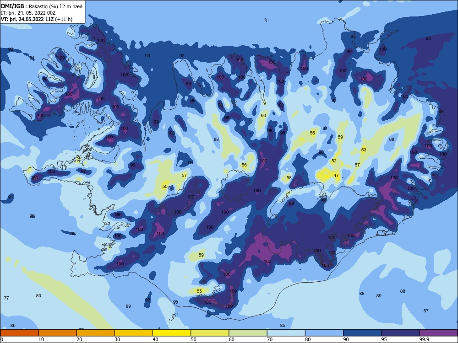Image resolution: width=458 pixels, height=343 pixels.
Task: Click the legend tick label '95'
Action: (384, 339)
